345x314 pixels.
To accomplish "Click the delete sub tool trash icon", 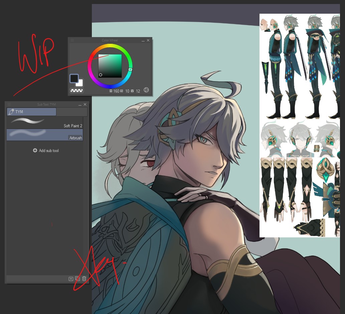I will (84, 279).
